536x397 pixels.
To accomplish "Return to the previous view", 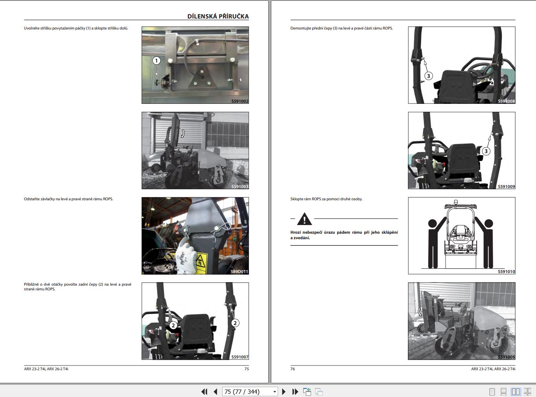I will (307, 391).
